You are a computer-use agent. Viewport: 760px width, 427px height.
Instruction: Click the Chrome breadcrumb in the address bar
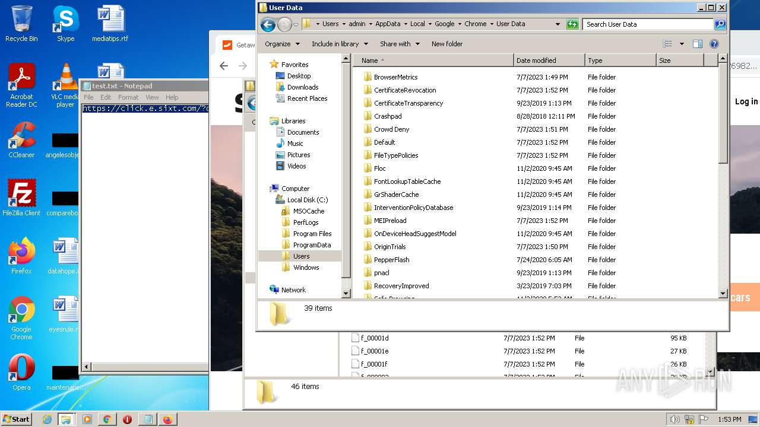[x=475, y=24]
